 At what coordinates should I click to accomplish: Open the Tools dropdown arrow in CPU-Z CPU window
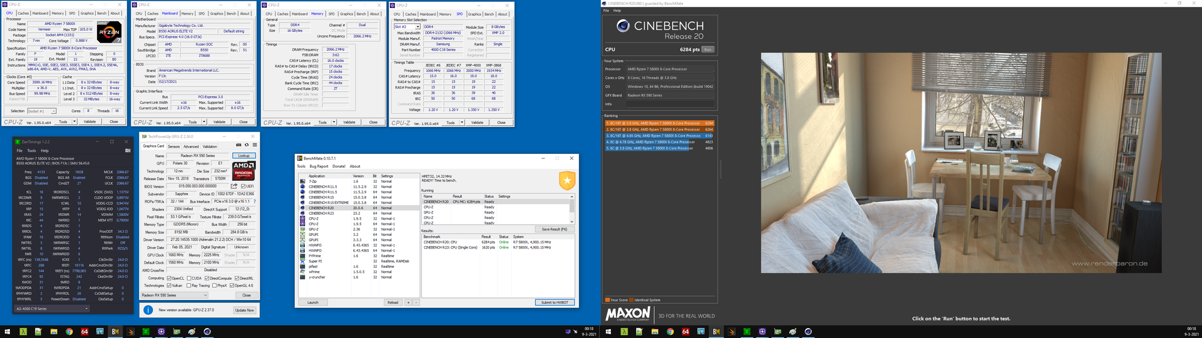coord(75,122)
